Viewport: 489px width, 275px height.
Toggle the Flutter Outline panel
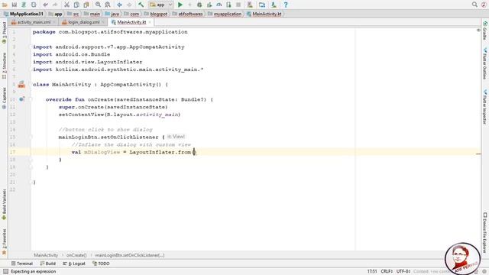click(485, 63)
